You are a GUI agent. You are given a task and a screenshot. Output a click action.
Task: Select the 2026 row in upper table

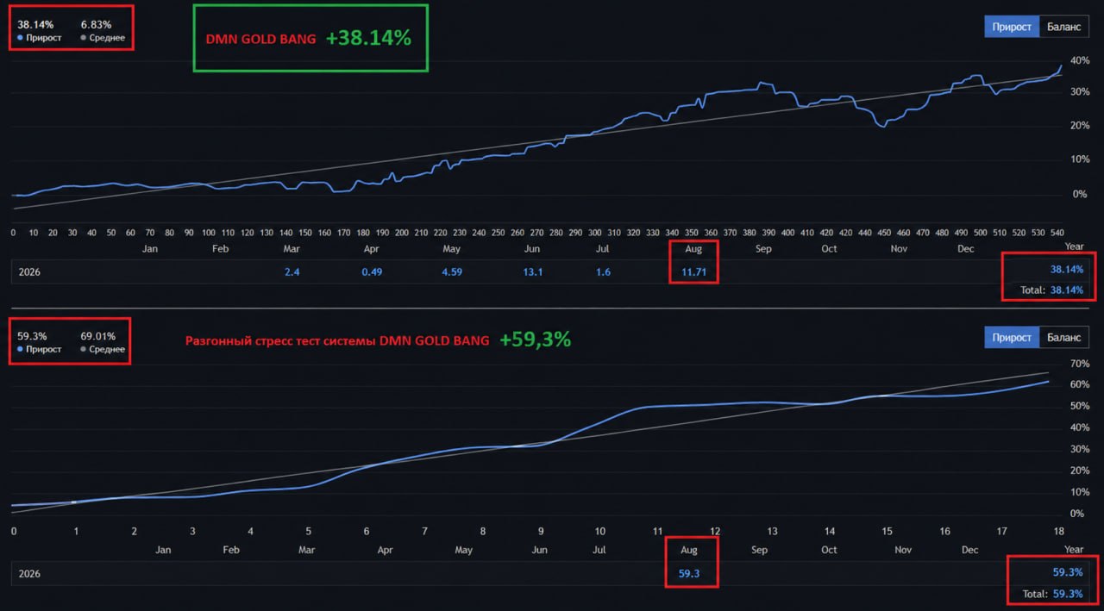coord(551,271)
